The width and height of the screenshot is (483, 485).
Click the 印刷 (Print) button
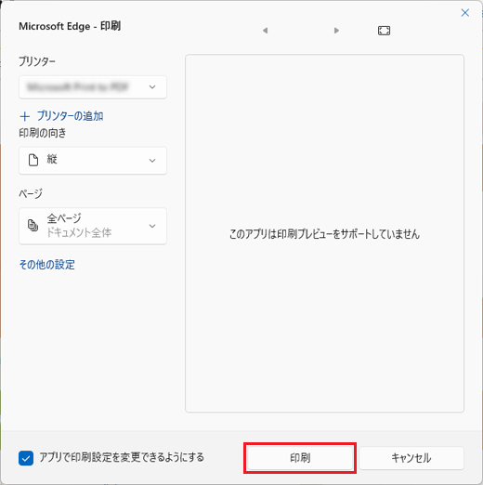(x=300, y=458)
